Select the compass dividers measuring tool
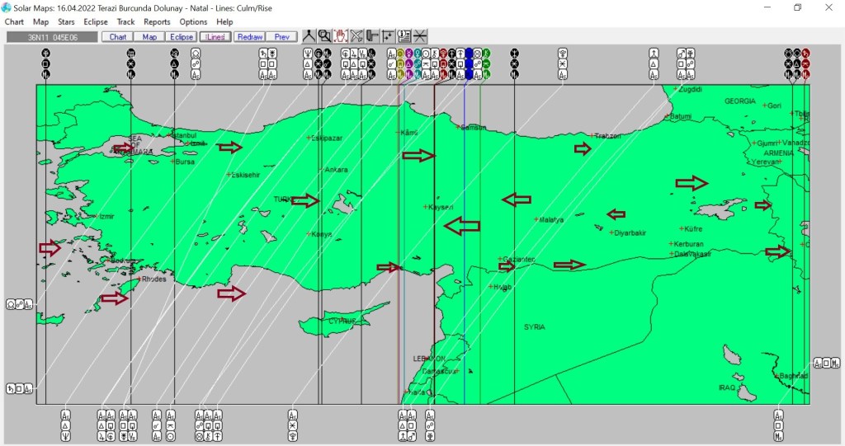845x446 pixels. point(309,36)
